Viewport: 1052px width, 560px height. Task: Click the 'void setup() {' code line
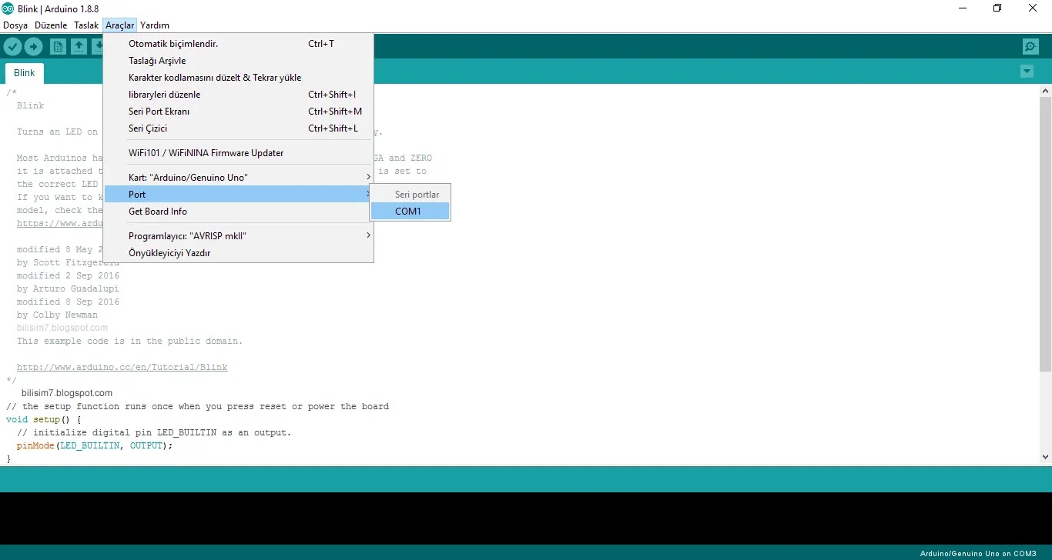click(43, 420)
